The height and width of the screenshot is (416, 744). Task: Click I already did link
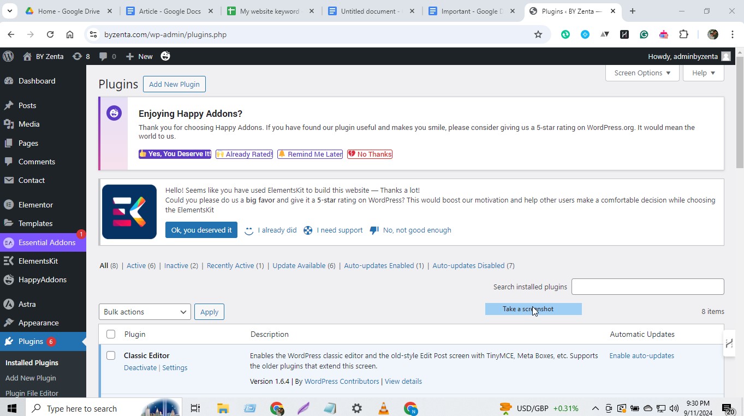point(271,230)
